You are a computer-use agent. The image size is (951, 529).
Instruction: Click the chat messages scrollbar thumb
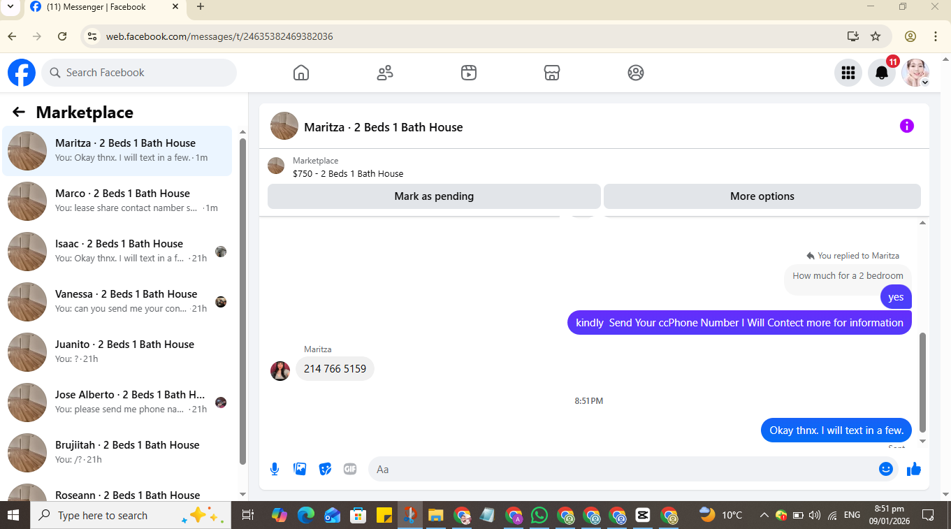(x=922, y=383)
